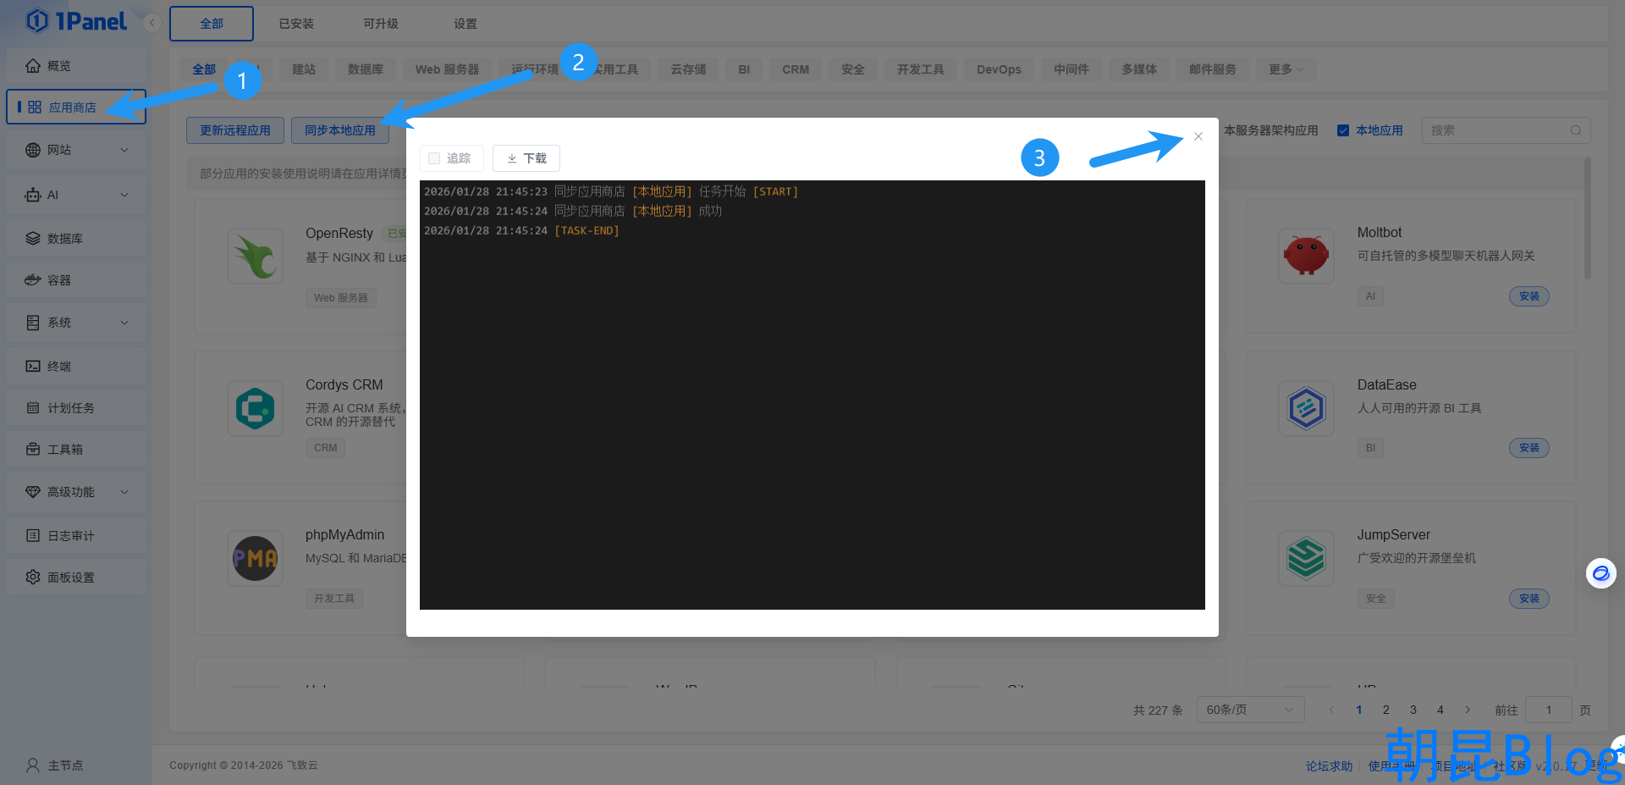The image size is (1625, 785).
Task: Collapse the sidebar with the arrow button
Action: point(152,23)
